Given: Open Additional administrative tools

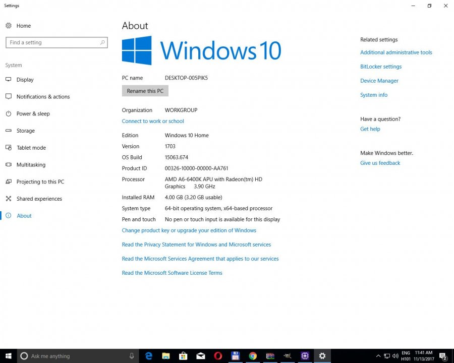Looking at the screenshot, I should pyautogui.click(x=396, y=52).
